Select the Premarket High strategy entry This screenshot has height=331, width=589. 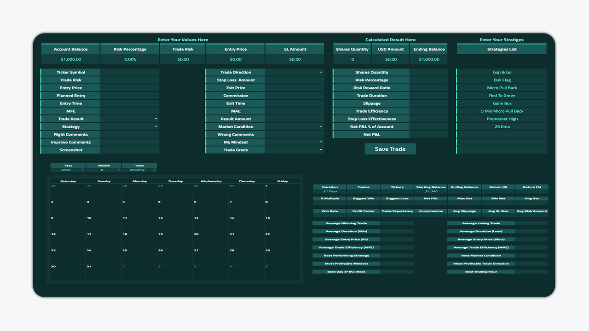point(502,119)
